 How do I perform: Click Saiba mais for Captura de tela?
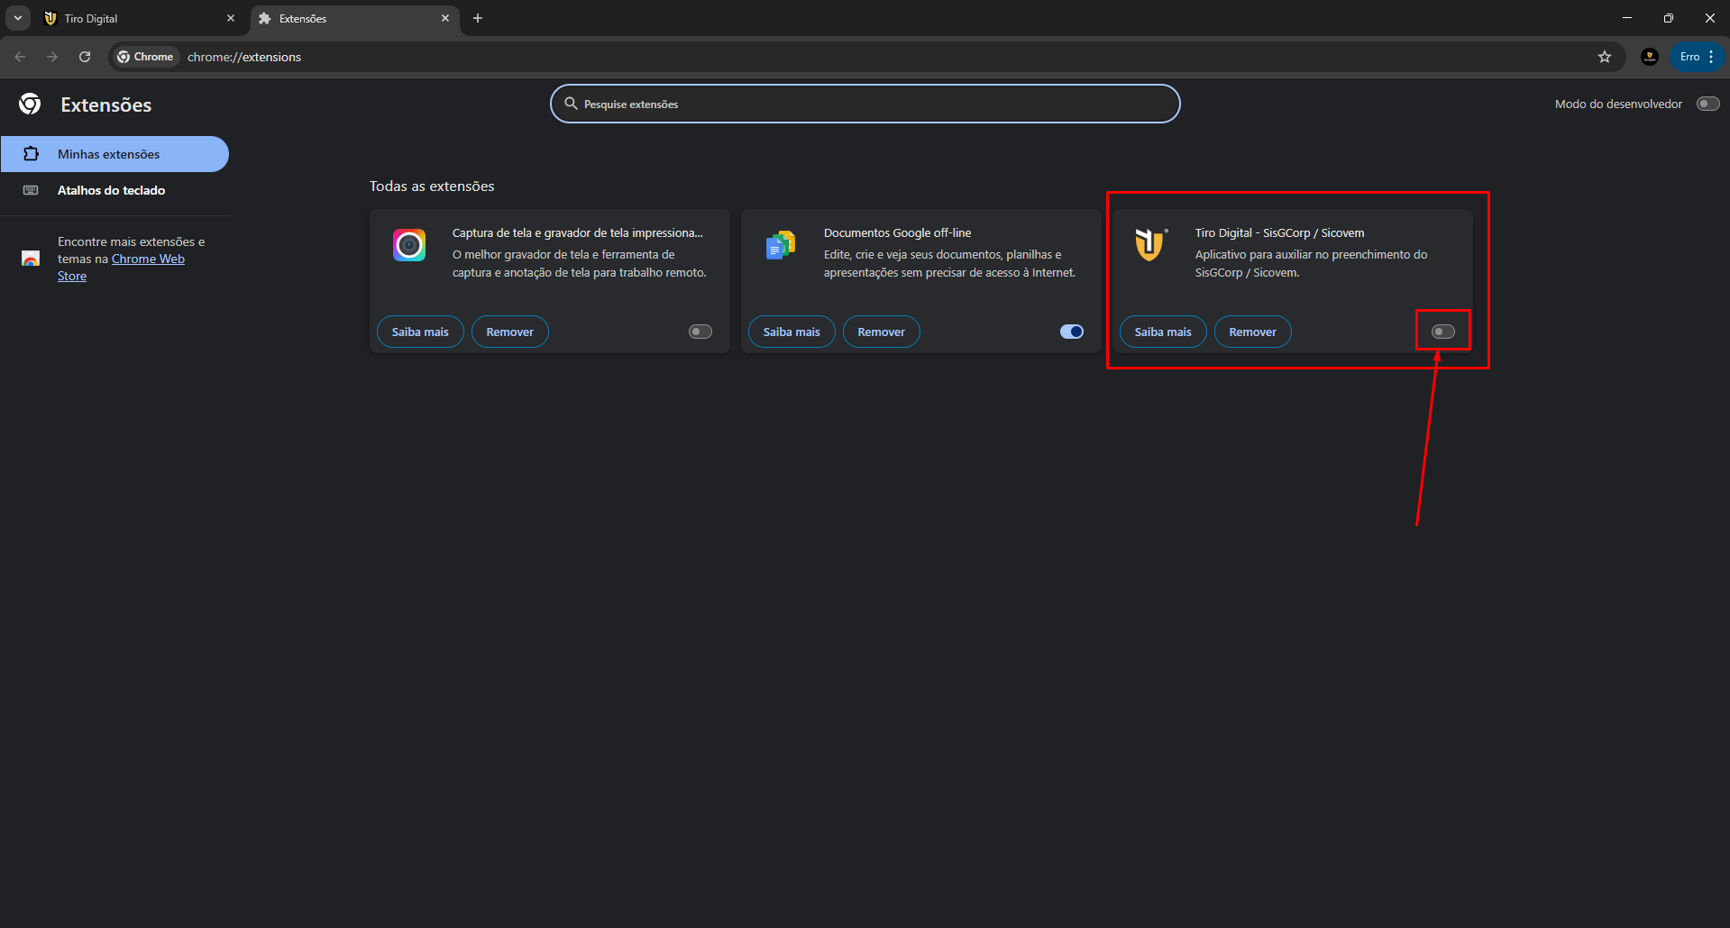click(420, 332)
